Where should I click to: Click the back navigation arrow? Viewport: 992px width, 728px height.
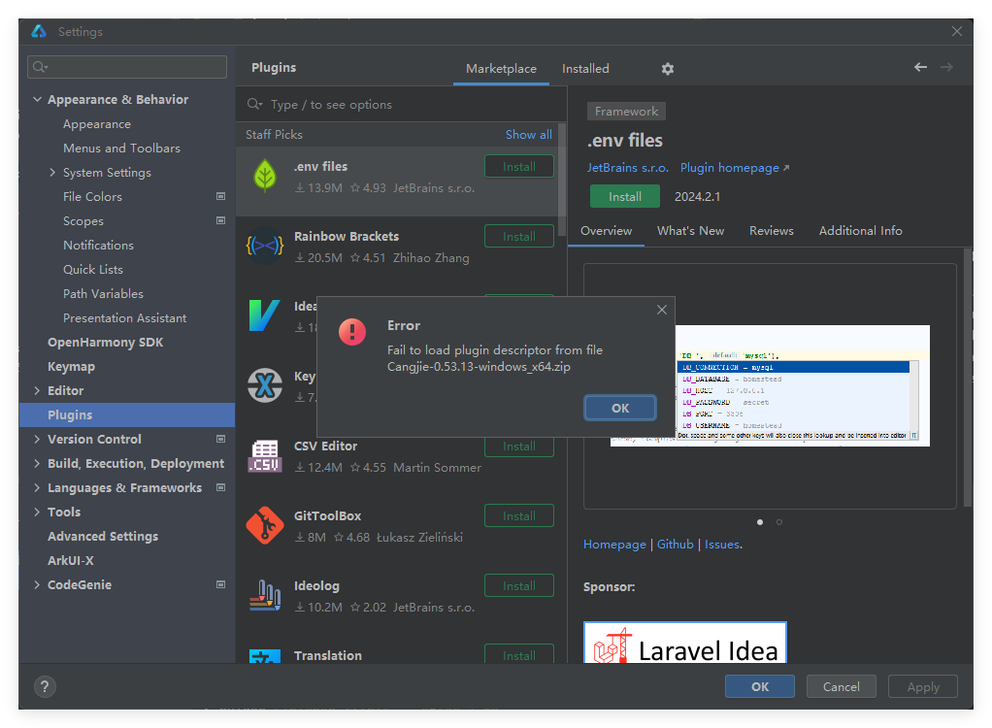pyautogui.click(x=920, y=67)
